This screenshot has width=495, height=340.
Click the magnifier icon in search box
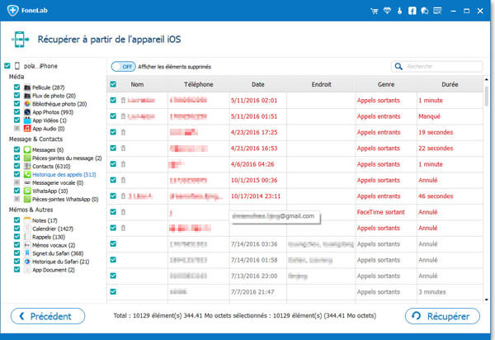(398, 66)
